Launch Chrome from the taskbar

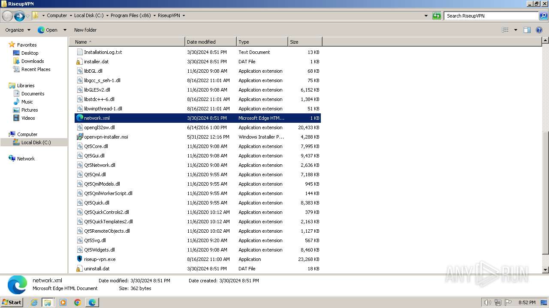tap(78, 302)
